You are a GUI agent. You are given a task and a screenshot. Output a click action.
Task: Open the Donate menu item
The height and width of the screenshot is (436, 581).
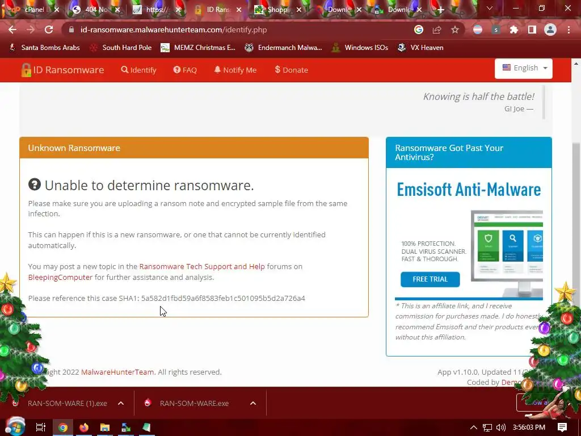click(x=291, y=70)
